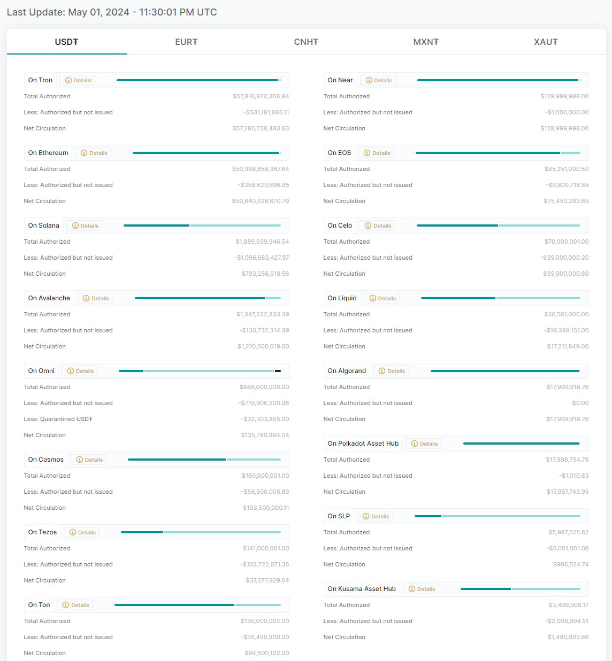View Details for On Algorand
The image size is (612, 661).
(391, 371)
